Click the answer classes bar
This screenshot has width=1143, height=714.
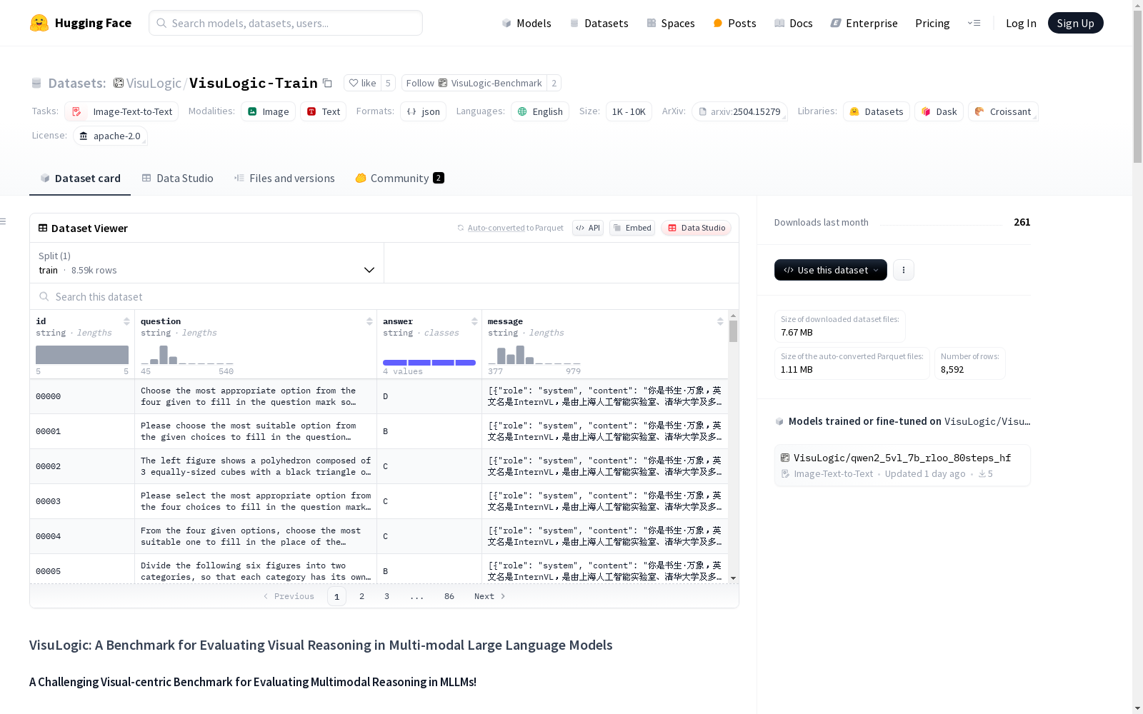click(429, 363)
